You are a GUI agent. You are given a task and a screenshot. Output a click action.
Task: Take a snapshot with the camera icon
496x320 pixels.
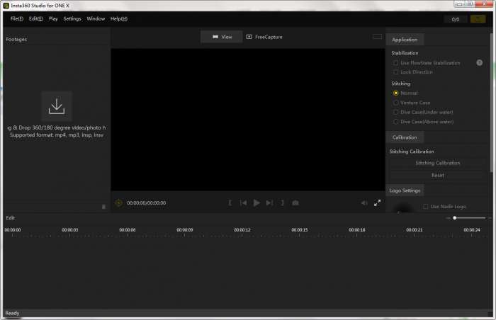pos(295,203)
